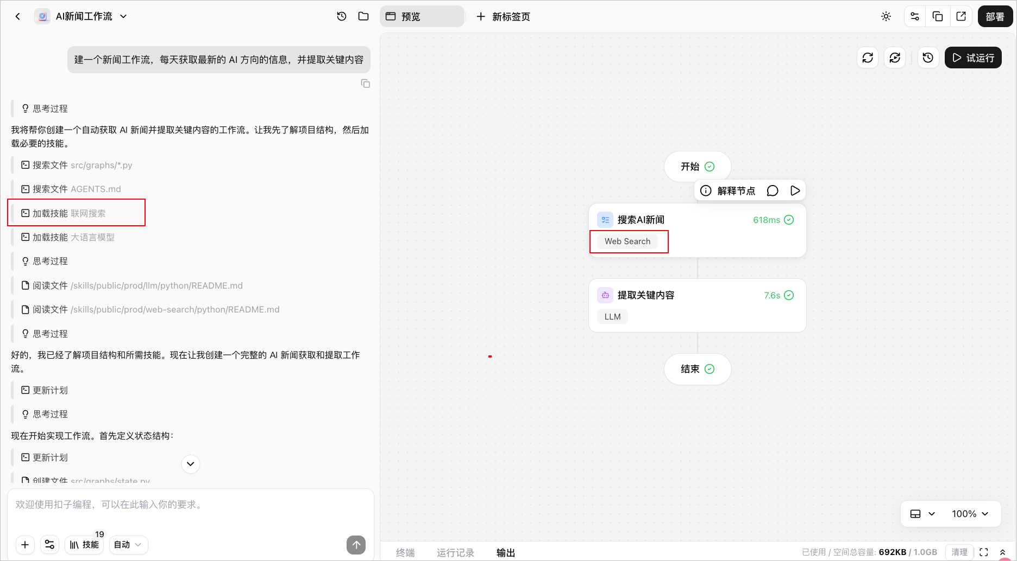Open 阅读文件 web-search/python/README.md entry
This screenshot has height=561, width=1017.
pos(150,309)
